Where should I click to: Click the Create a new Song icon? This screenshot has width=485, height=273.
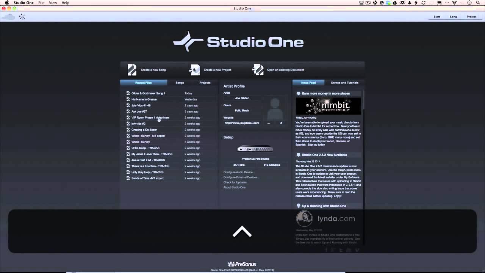tap(132, 70)
